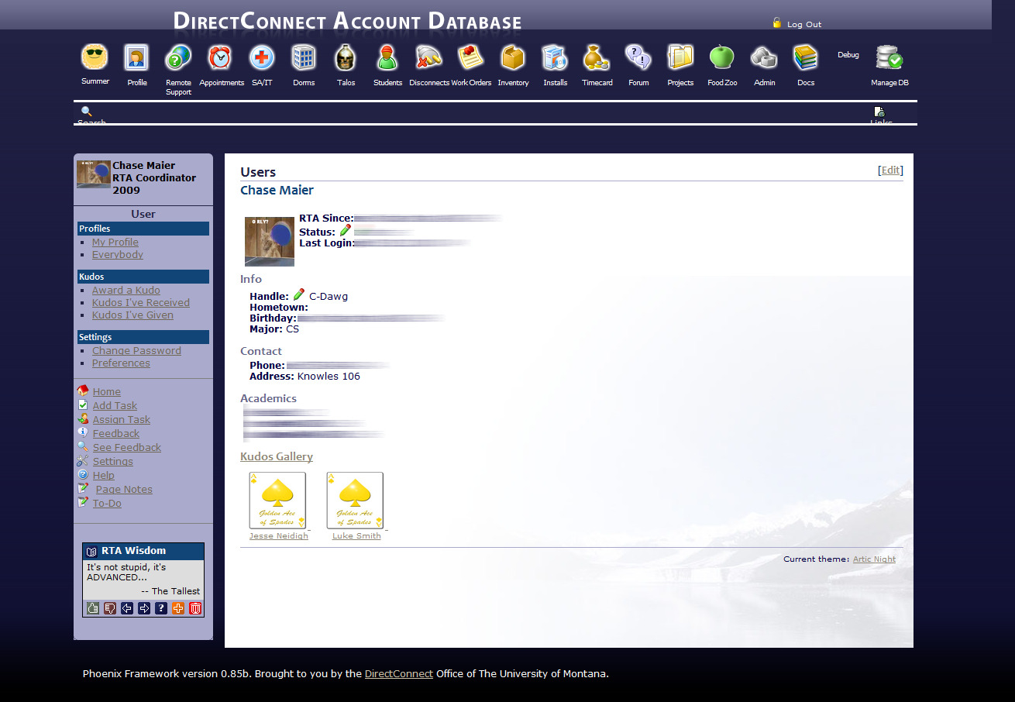Log out of the account
Viewport: 1015px width, 702px height.
[x=804, y=25]
